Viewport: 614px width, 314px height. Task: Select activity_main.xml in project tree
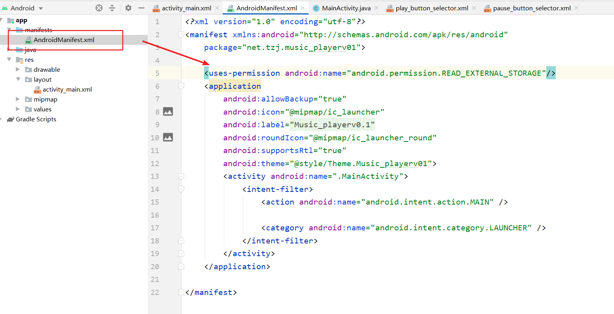click(x=67, y=90)
